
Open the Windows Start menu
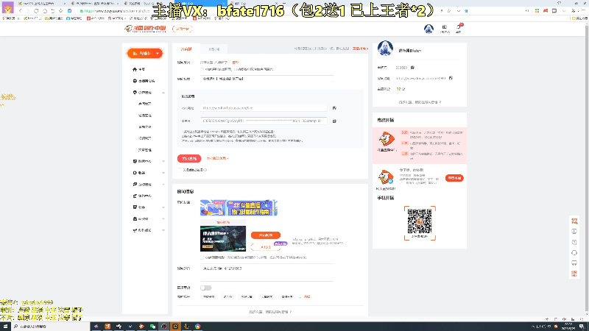coord(5,327)
